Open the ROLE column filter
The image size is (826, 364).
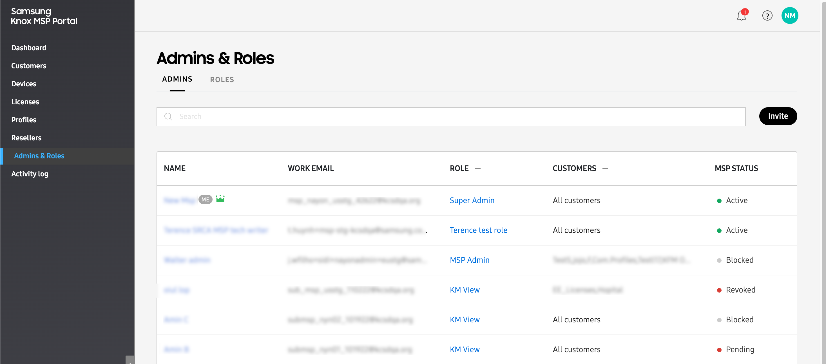pos(477,168)
